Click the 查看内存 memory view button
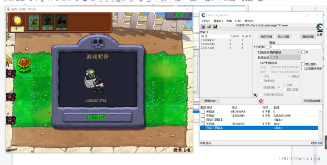327x165 pixels. click(210, 101)
